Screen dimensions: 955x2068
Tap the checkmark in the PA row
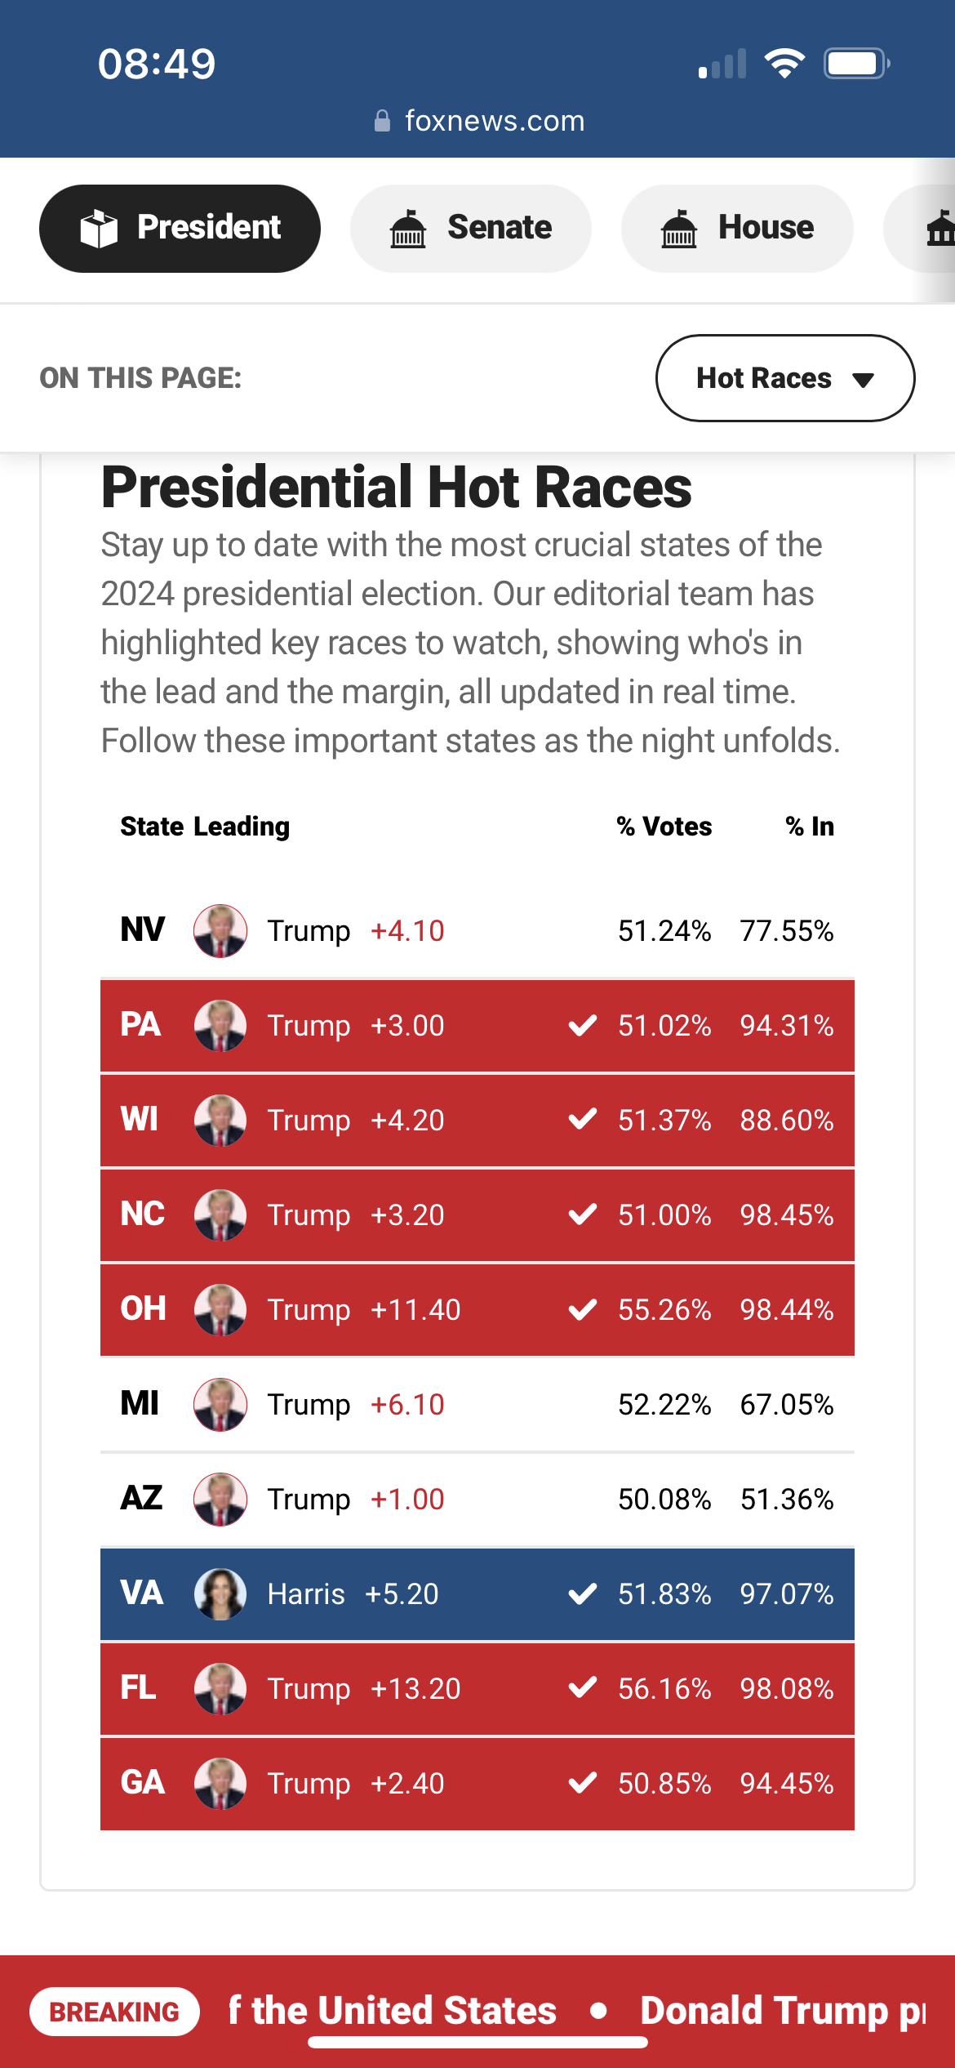(583, 1025)
